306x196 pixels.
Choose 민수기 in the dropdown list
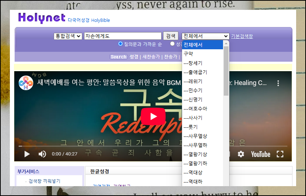click(x=203, y=91)
